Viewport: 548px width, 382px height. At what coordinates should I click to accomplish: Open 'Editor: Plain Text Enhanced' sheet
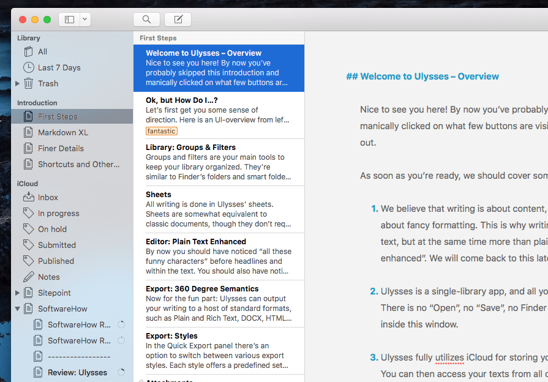(219, 257)
